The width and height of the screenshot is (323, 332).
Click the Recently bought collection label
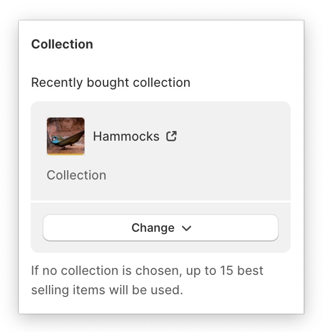(110, 82)
